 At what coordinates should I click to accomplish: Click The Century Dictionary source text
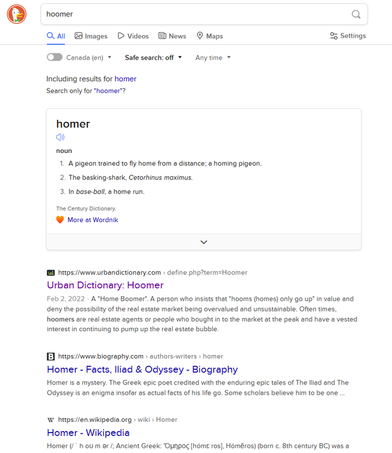86,208
